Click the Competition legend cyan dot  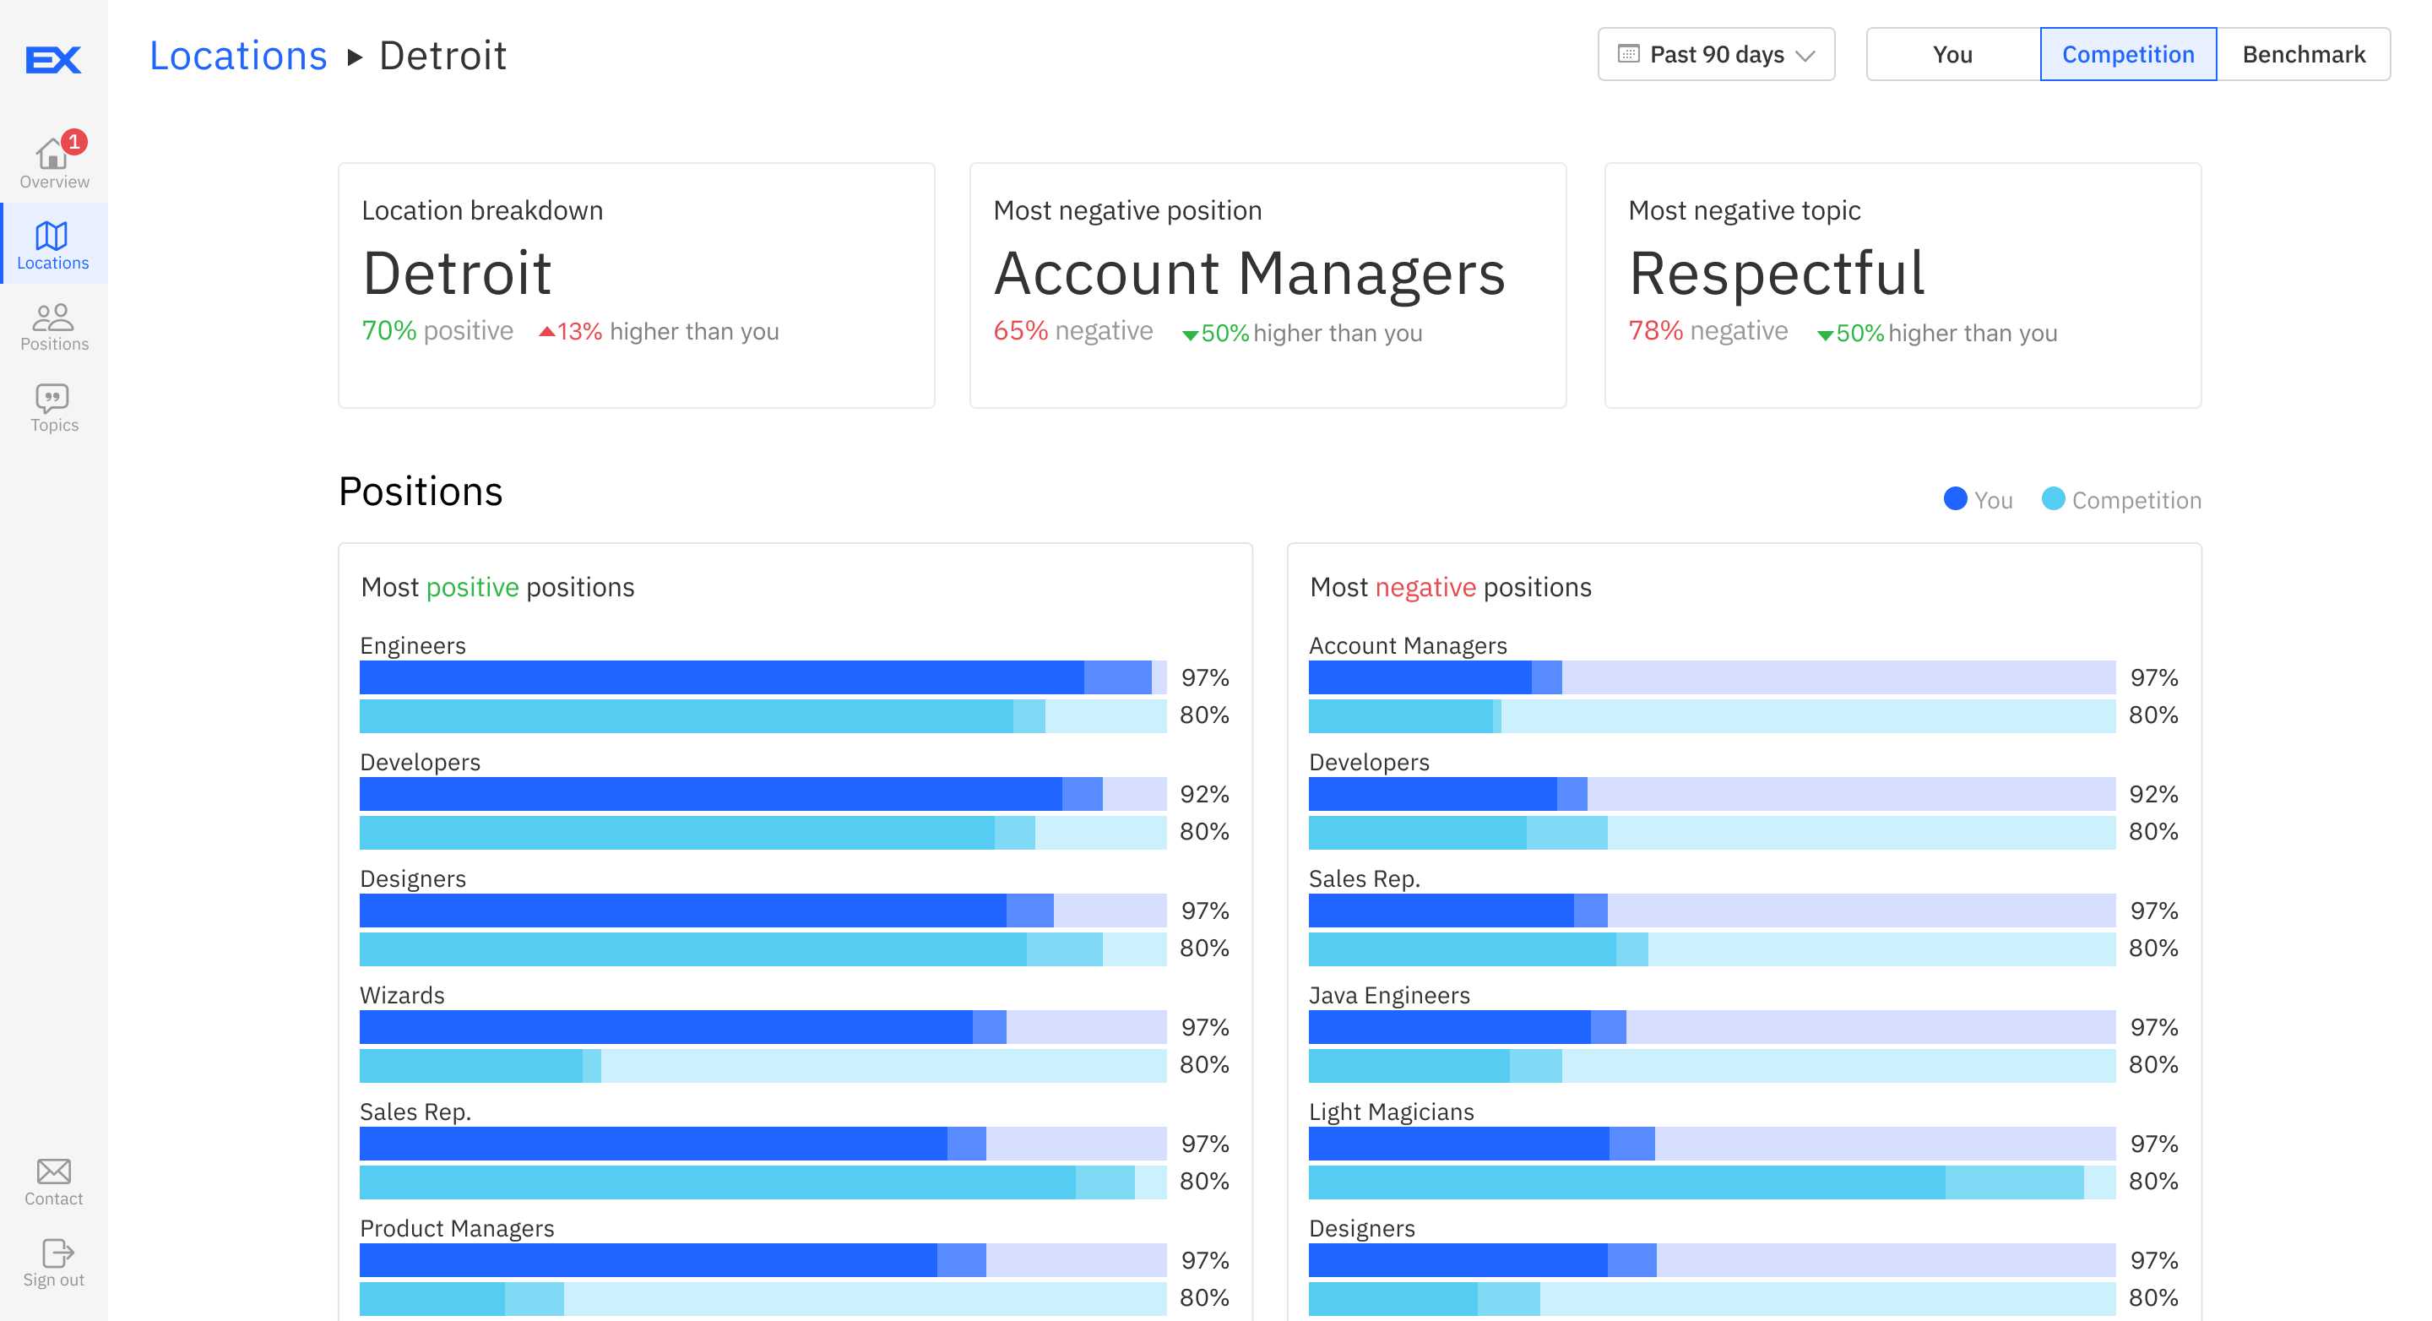[2053, 498]
